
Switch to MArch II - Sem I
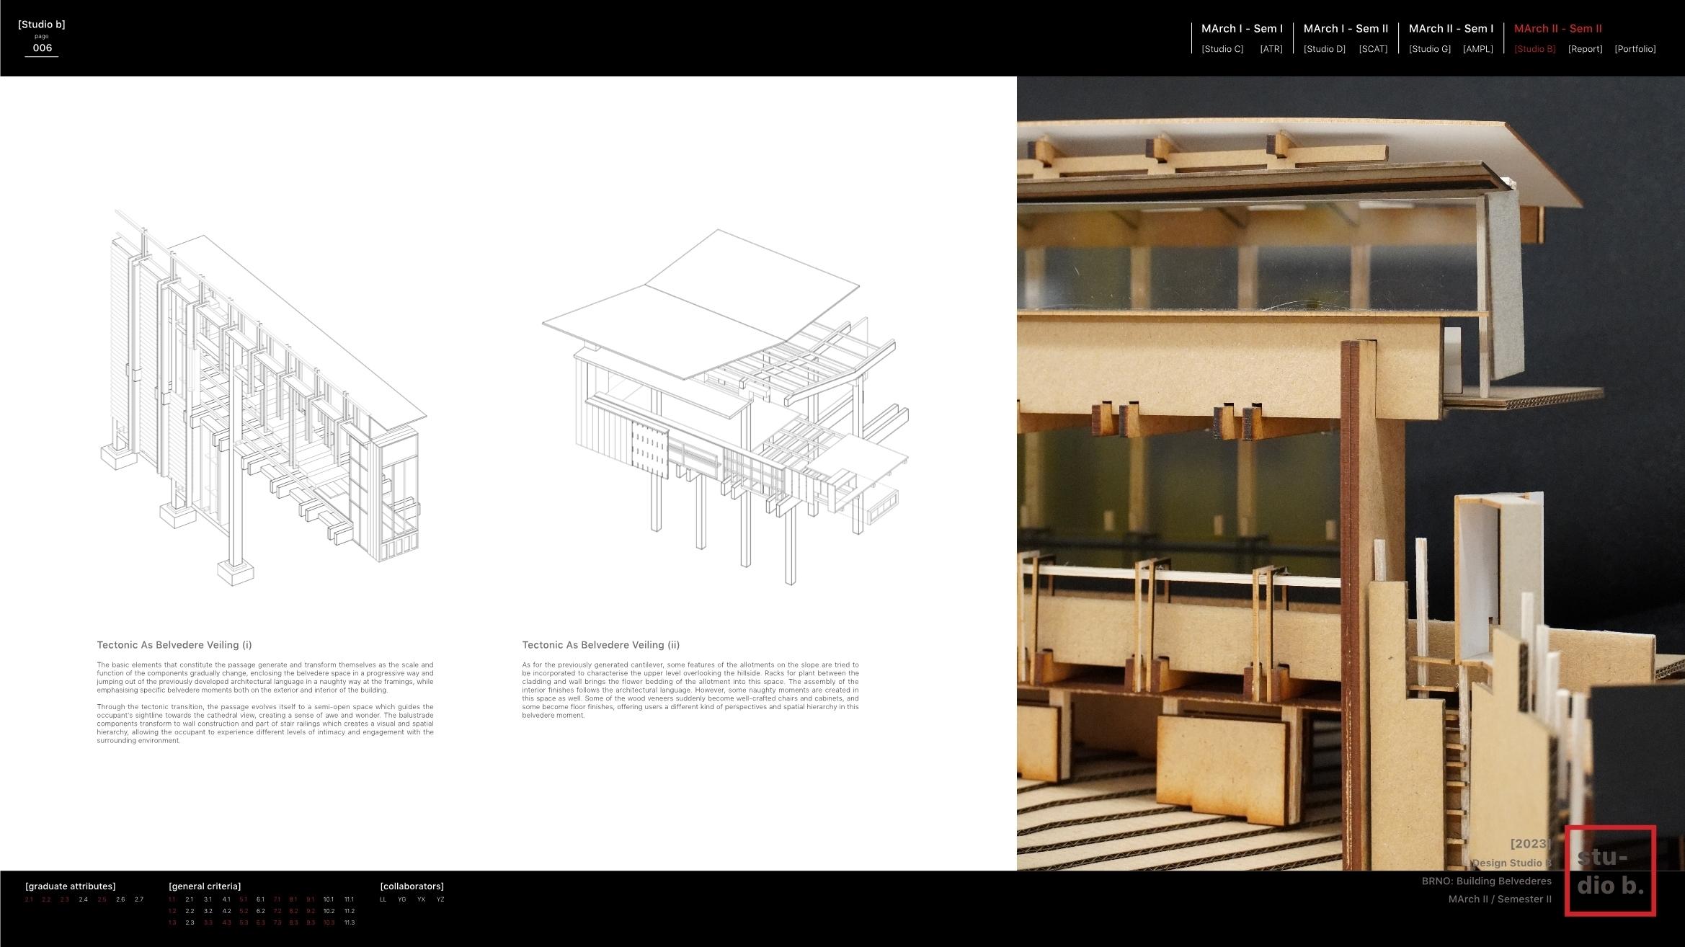tap(1451, 29)
